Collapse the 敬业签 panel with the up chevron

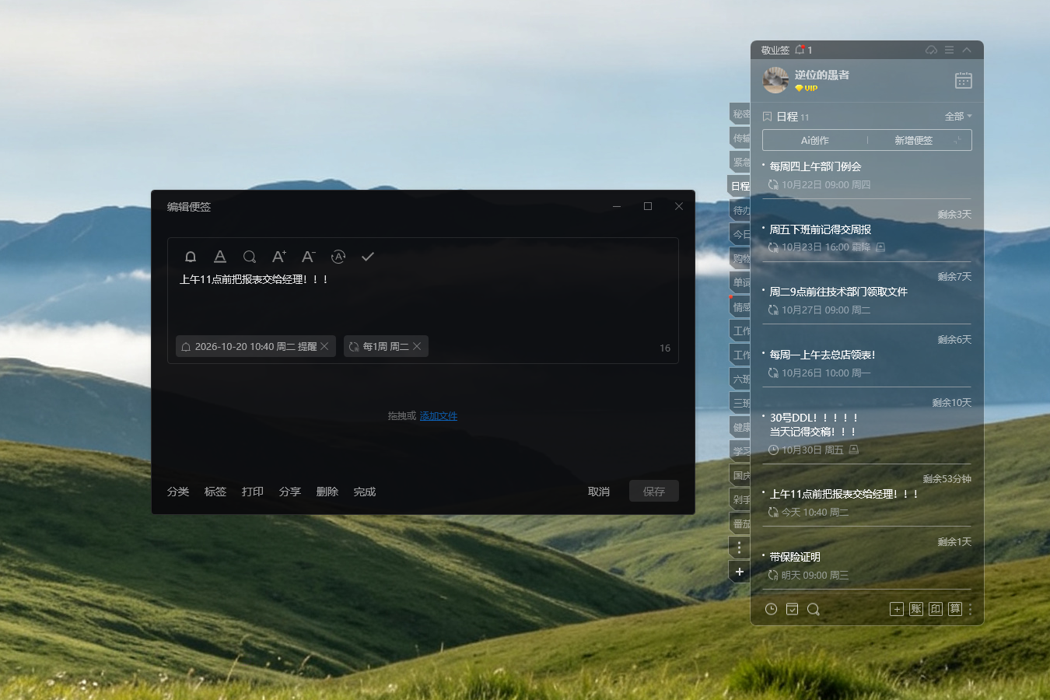pyautogui.click(x=967, y=50)
